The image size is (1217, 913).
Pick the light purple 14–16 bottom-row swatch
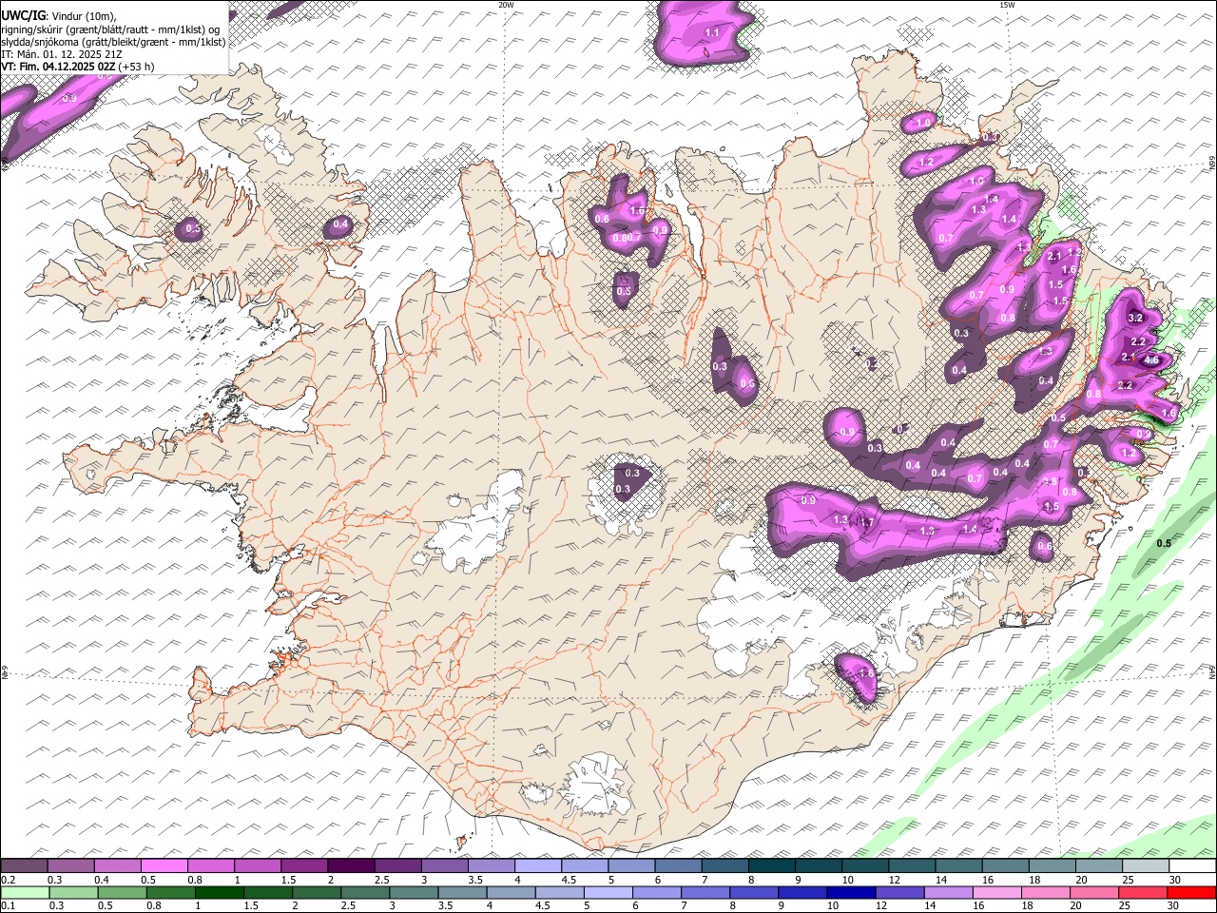click(947, 892)
